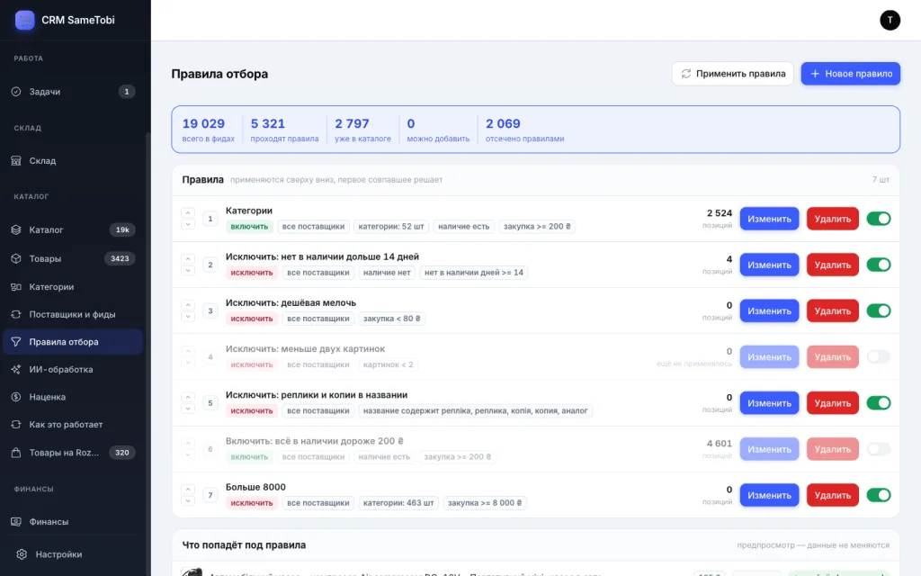Open the user avatar T menu
The image size is (921, 576).
(890, 20)
